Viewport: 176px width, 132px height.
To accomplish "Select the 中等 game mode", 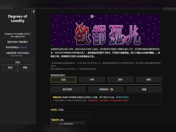I will 92,79.
